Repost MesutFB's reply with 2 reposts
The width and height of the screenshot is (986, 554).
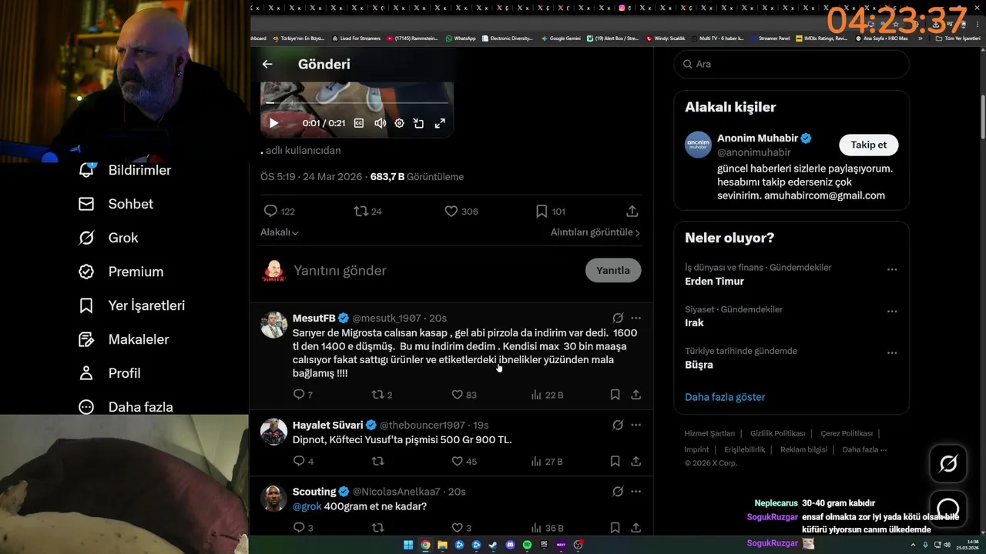[x=382, y=395]
